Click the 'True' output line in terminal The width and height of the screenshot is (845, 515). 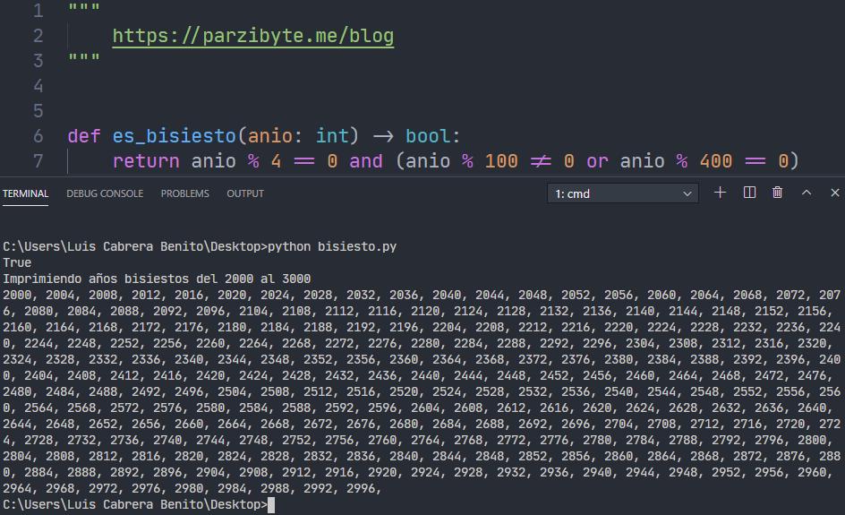coord(17,262)
